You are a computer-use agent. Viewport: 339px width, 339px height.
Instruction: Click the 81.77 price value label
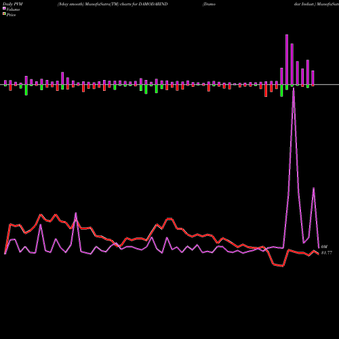pyautogui.click(x=327, y=253)
